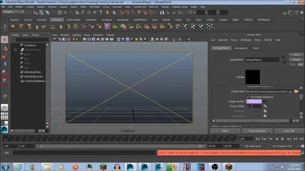
Task: Switch to the Rendering shelf tab
Action: click(x=122, y=20)
